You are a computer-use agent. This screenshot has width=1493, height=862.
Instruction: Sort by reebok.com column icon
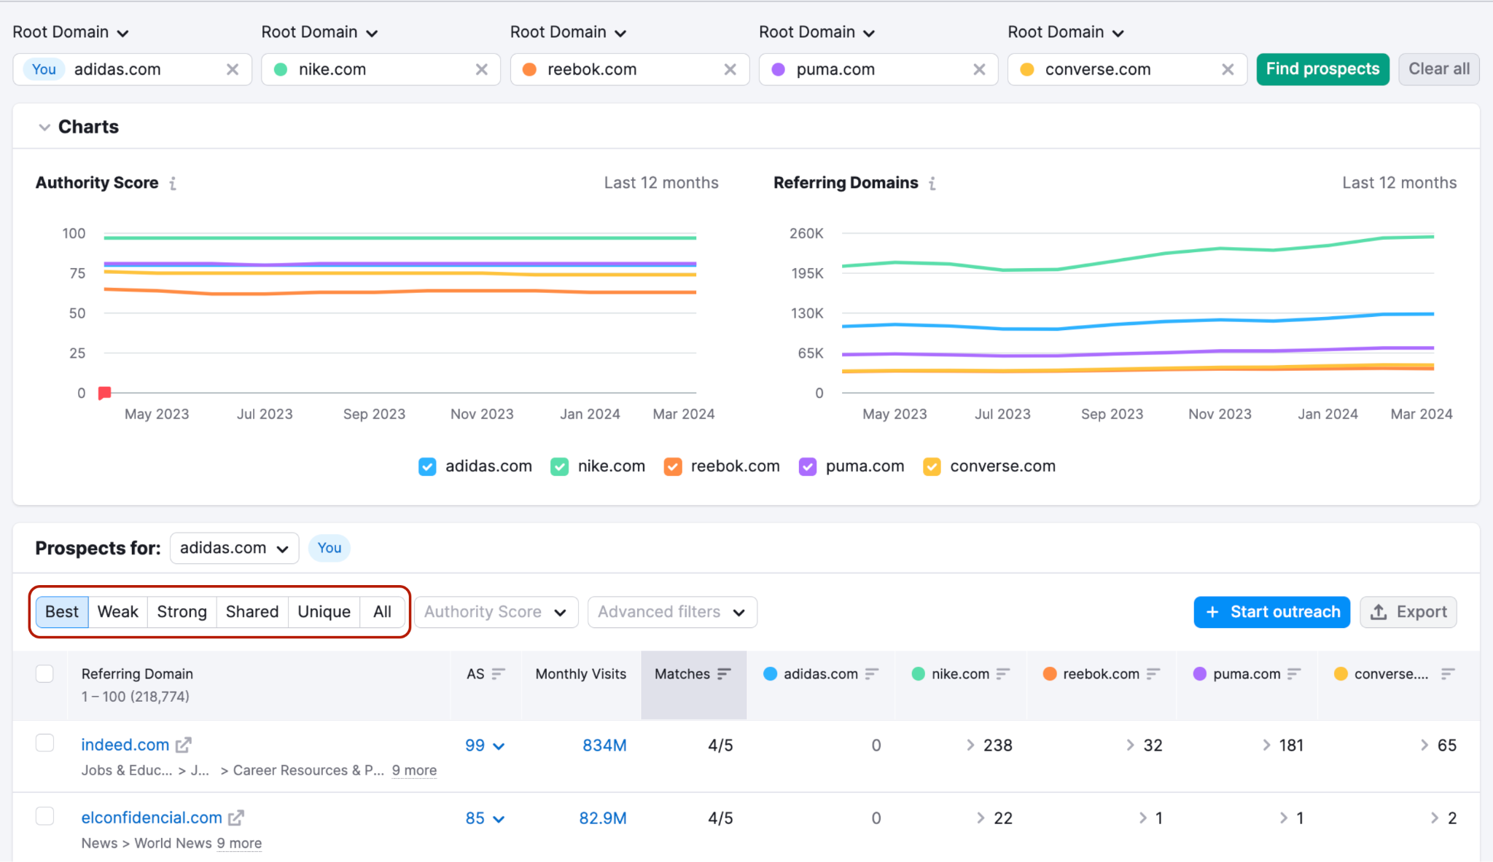pyautogui.click(x=1153, y=674)
